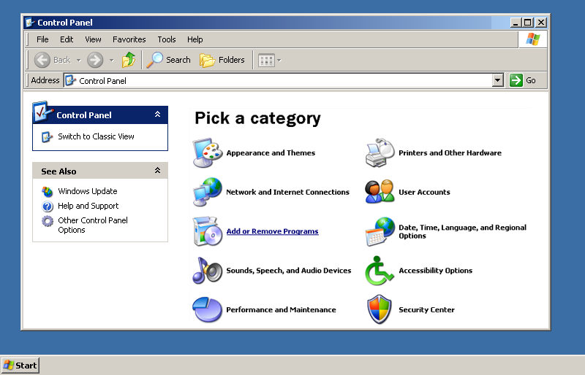The image size is (585, 375).
Task: Open the Search toolbar button
Action: click(x=168, y=60)
